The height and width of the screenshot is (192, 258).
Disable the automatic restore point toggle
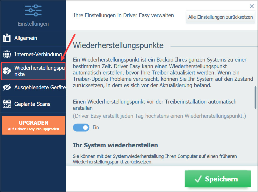click(x=81, y=128)
